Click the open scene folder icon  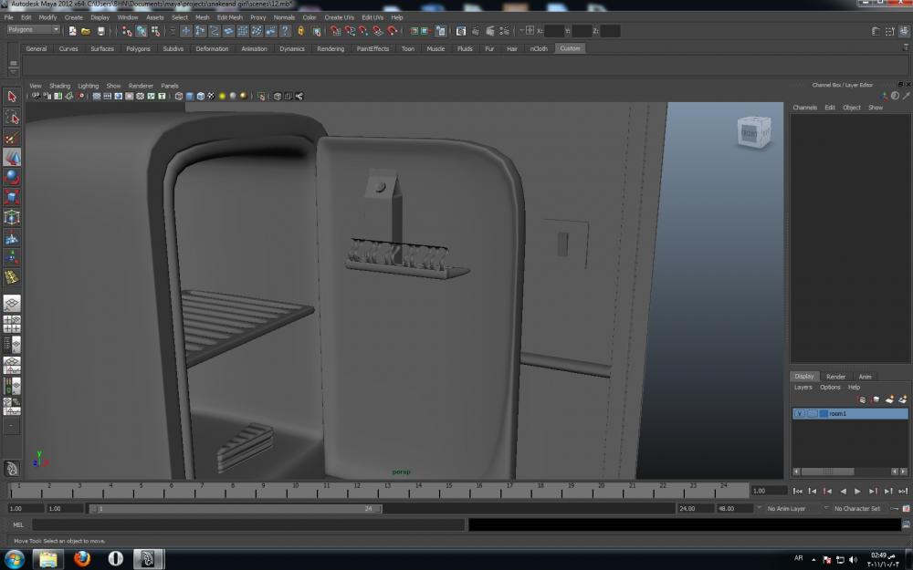coord(86,31)
